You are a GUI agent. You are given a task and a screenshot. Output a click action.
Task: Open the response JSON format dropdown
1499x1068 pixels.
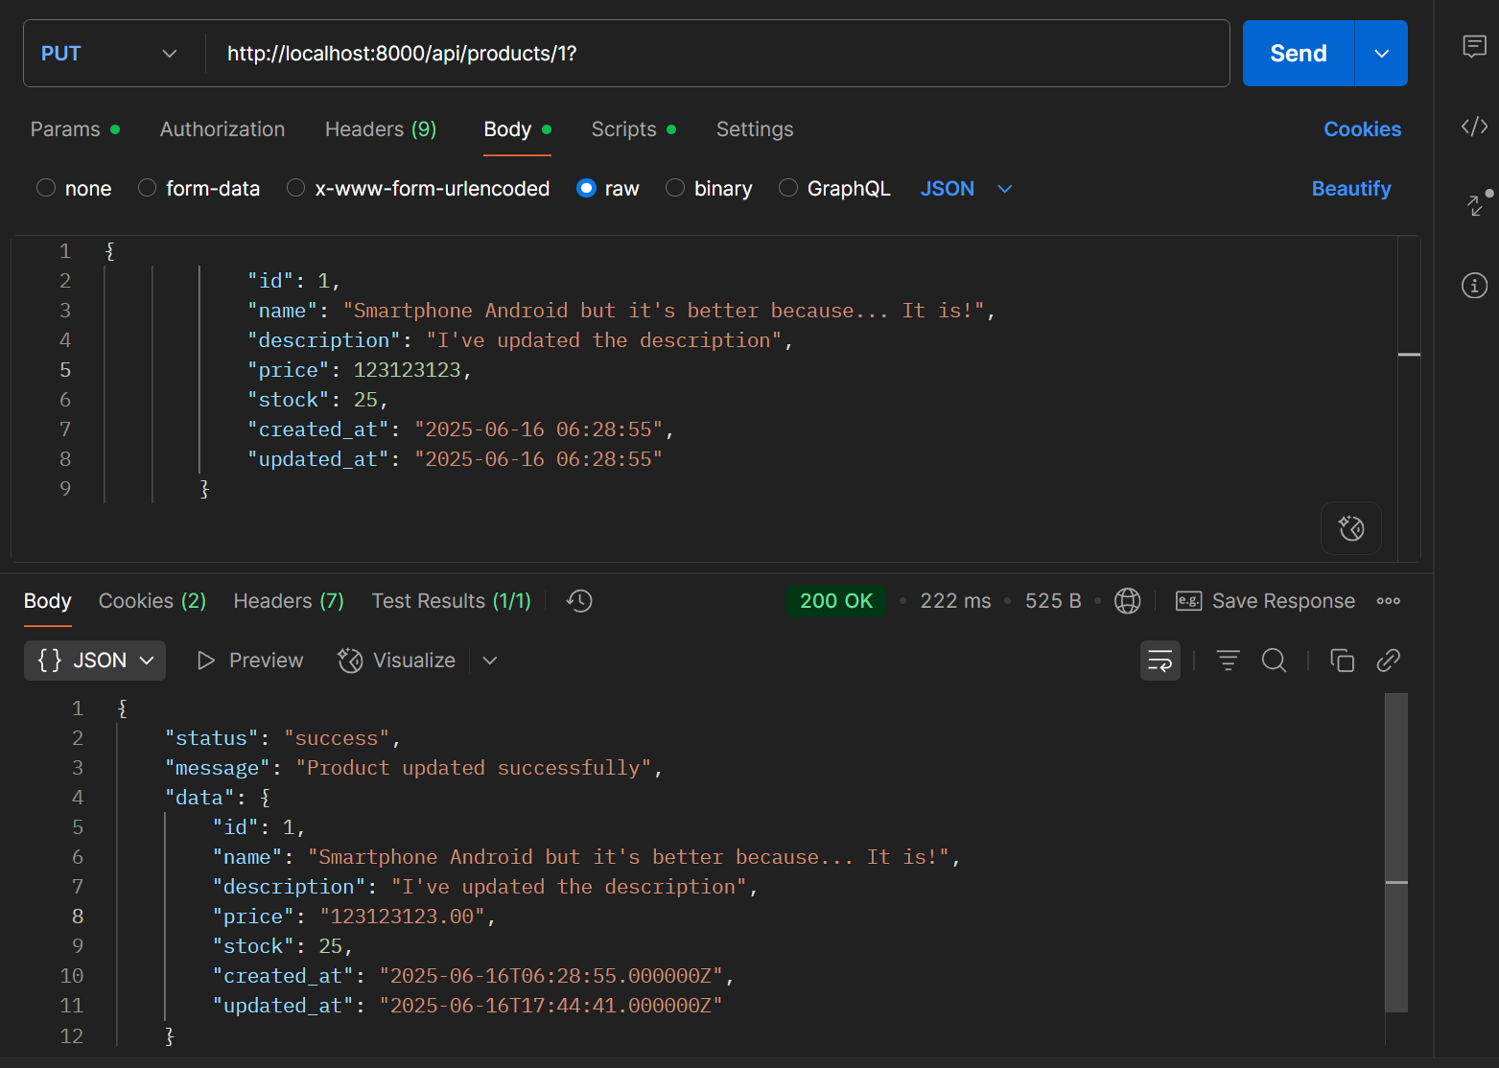coord(95,661)
